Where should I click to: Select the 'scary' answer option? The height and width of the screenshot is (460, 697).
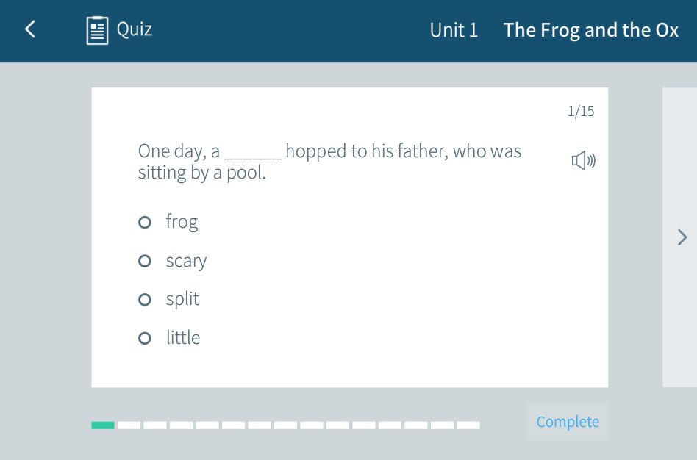(145, 261)
